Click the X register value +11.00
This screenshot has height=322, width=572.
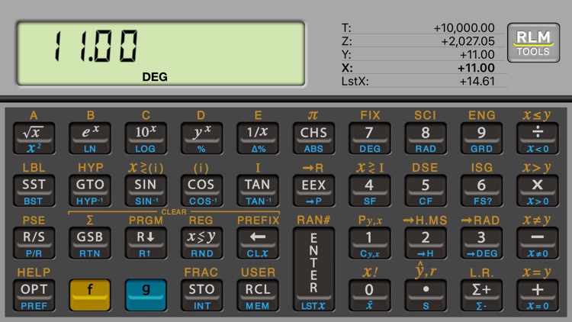[476, 68]
